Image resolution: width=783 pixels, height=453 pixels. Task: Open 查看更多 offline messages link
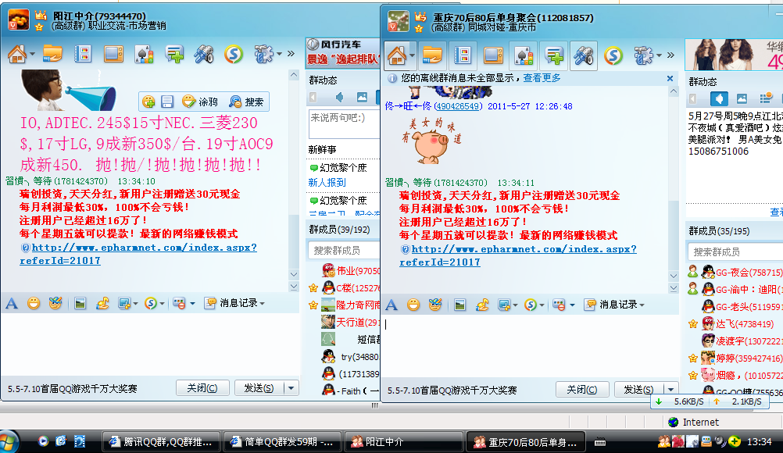(542, 78)
